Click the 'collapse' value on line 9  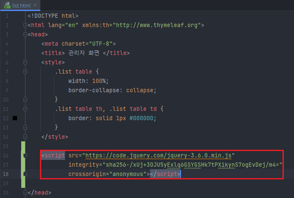140,91
